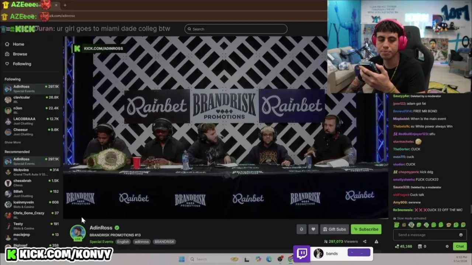The height and width of the screenshot is (265, 472).
Task: Expand Following list with Show More
Action: click(13, 142)
